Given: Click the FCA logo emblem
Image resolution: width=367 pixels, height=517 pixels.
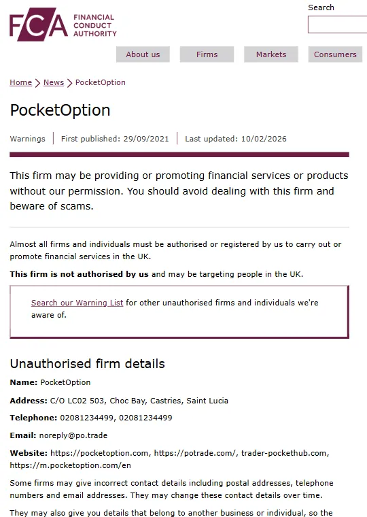Looking at the screenshot, I should click(x=39, y=24).
